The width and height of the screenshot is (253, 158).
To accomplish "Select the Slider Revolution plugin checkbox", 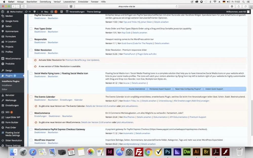I will [31, 50].
